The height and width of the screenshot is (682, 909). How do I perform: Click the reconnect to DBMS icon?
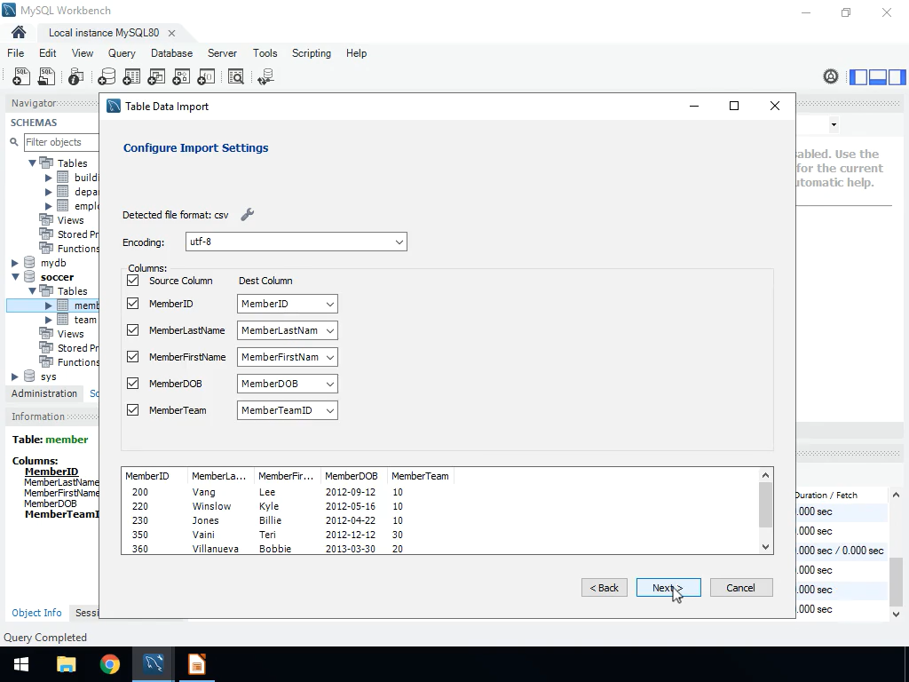(265, 77)
